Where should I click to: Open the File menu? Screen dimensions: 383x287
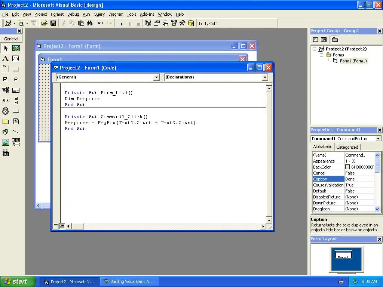5,14
